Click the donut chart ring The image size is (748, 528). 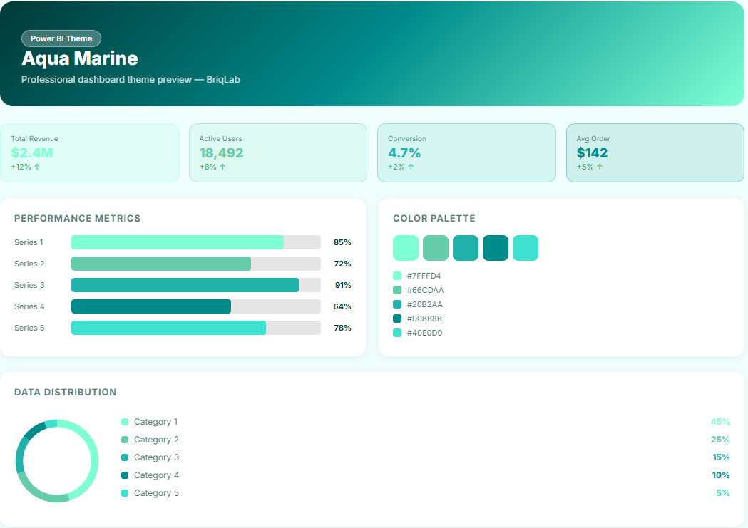tap(93, 461)
